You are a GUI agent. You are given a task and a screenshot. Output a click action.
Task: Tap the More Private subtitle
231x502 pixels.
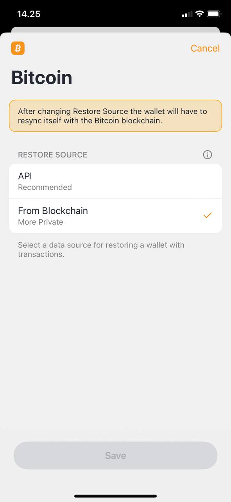41,222
